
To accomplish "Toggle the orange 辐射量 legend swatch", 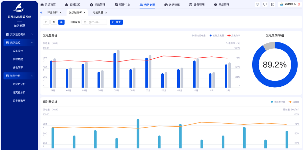I will [290, 102].
